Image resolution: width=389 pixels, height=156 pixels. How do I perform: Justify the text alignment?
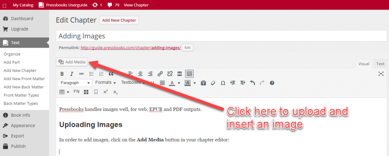(162, 83)
